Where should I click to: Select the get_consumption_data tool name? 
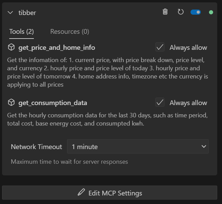point(53,103)
